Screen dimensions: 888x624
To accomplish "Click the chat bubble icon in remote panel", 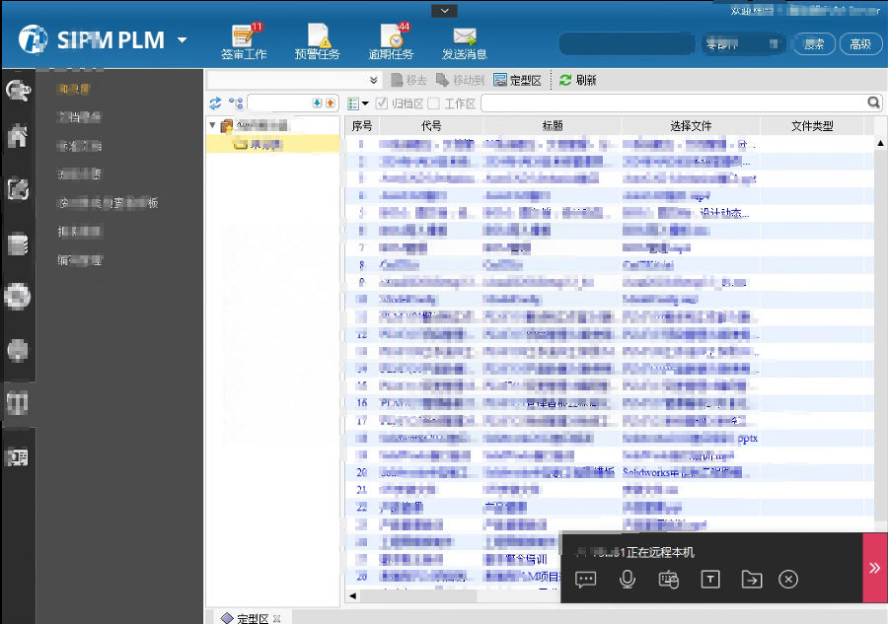I will coord(586,580).
